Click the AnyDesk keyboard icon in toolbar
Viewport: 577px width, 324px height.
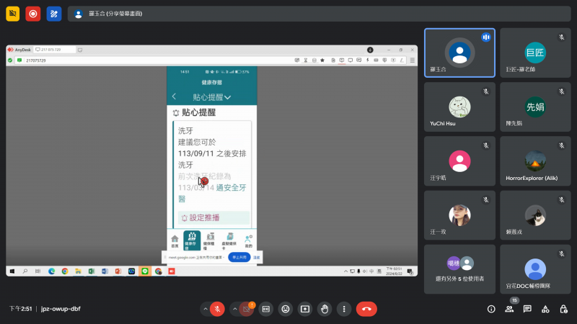(376, 60)
